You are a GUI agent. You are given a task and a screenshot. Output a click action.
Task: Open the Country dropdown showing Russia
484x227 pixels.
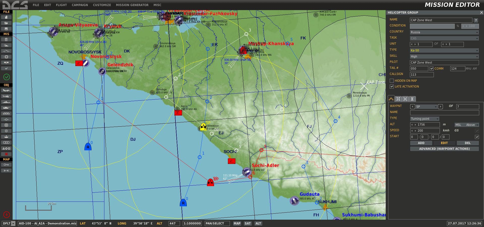click(x=444, y=32)
